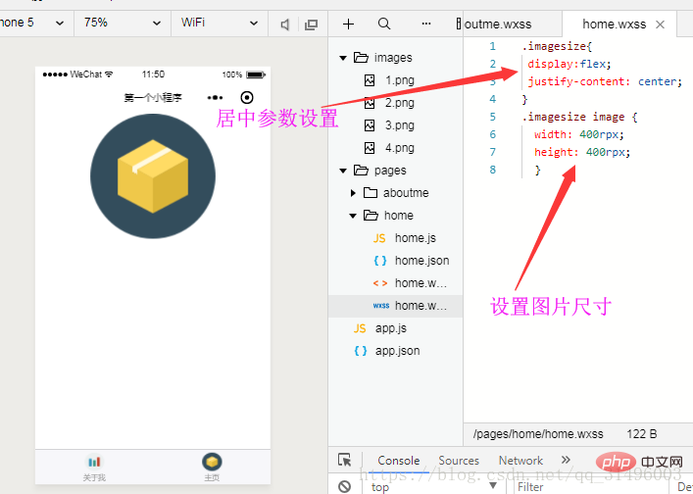Collapse the home folder
The width and height of the screenshot is (693, 494).
tap(353, 216)
